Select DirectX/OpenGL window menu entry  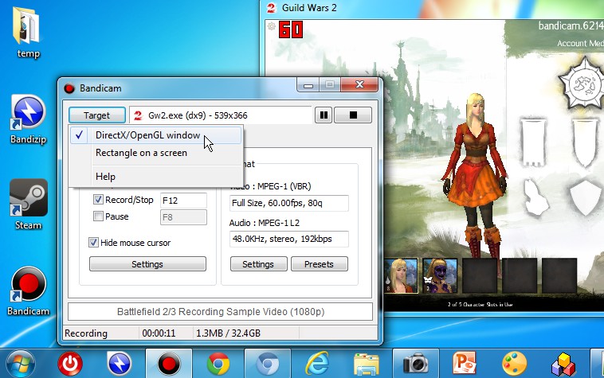(156, 135)
